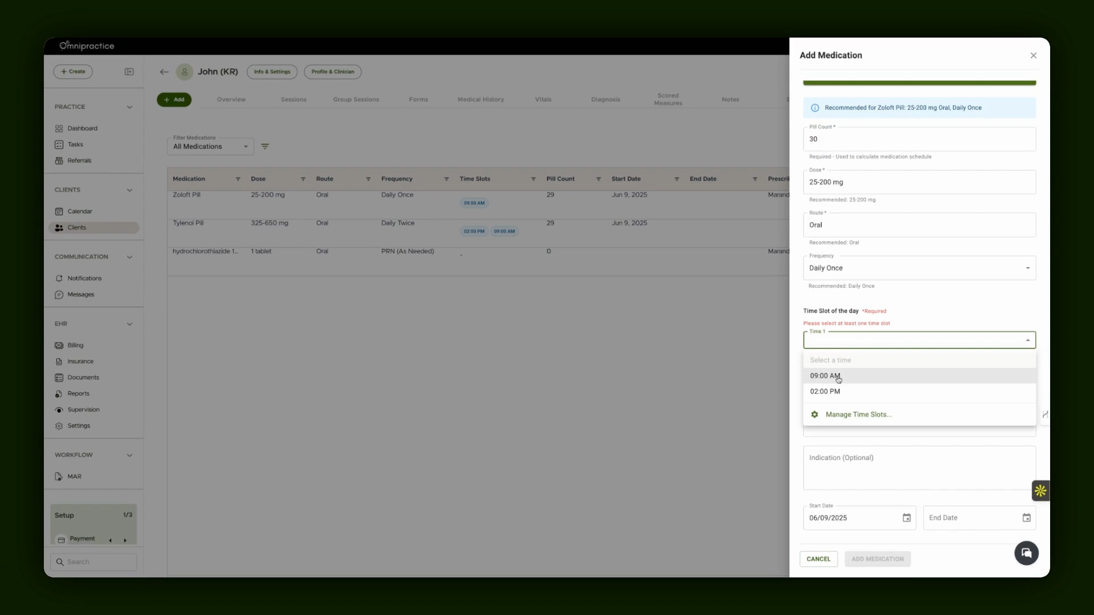Click the medications filter lines icon
This screenshot has height=615, width=1094.
coord(265,146)
